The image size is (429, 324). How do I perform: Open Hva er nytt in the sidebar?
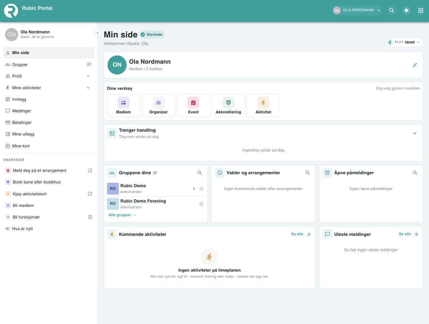(x=49, y=228)
